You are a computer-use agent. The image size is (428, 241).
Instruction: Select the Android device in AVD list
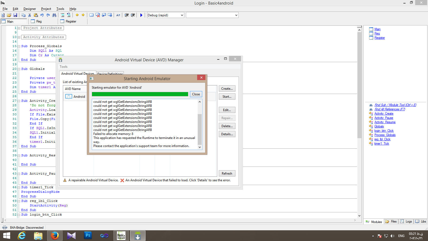coord(79,97)
